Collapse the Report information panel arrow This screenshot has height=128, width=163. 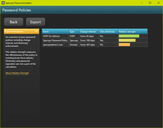[x=36, y=31]
